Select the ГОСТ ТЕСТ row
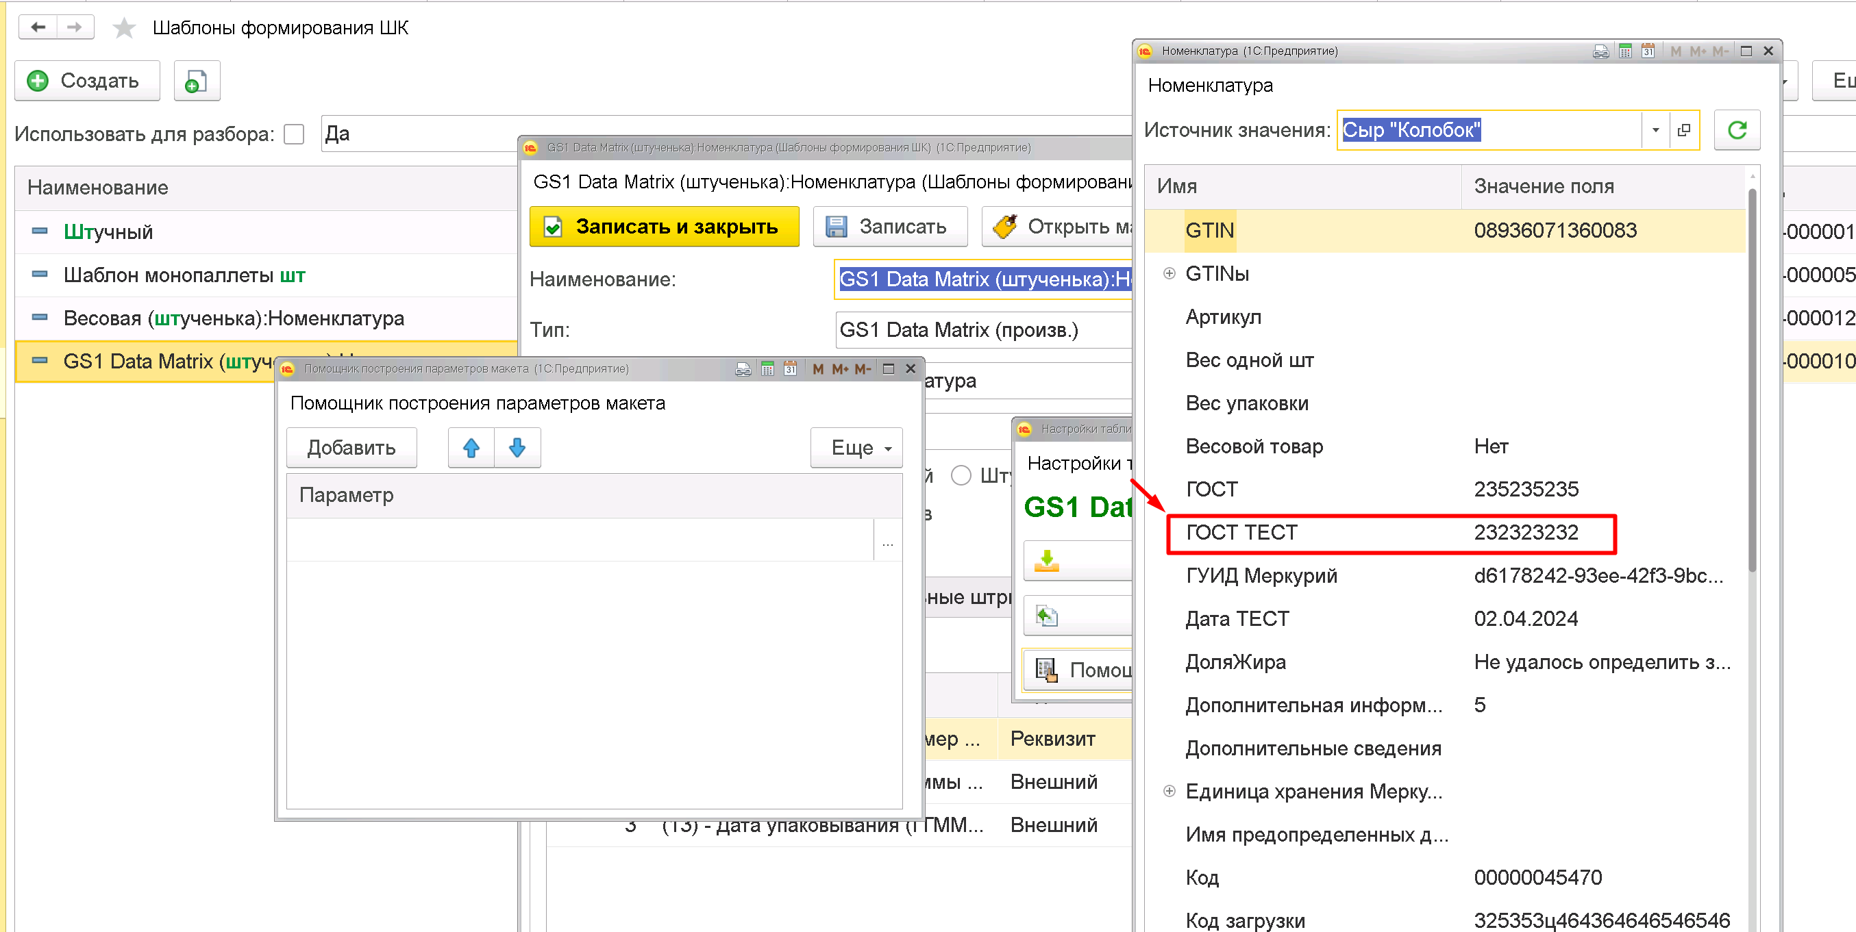Viewport: 1856px width, 932px height. (x=1445, y=533)
